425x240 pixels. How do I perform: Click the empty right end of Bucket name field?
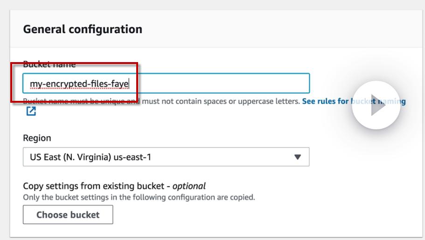(x=261, y=84)
